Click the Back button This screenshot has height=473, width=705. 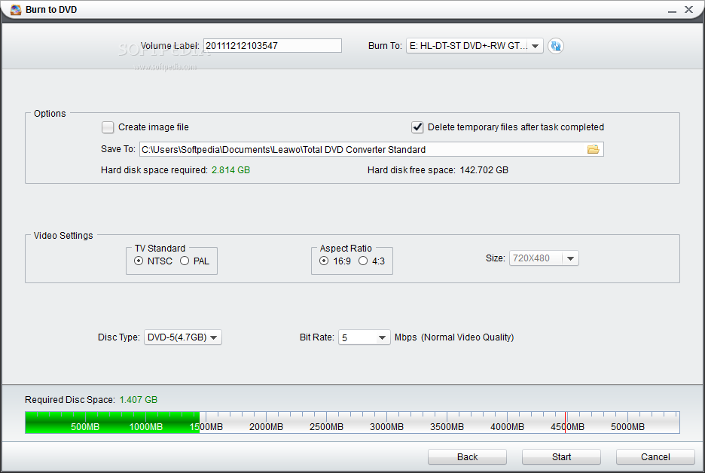467,457
